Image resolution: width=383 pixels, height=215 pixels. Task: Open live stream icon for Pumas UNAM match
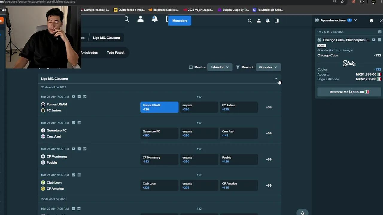[74, 97]
